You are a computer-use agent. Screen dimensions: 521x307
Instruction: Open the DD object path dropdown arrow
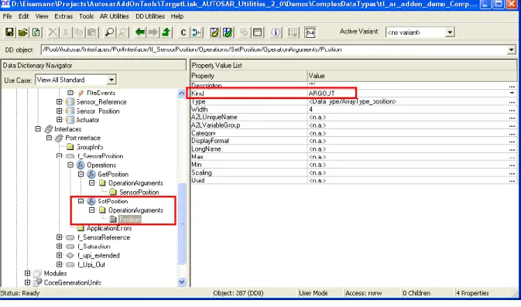pyautogui.click(x=511, y=49)
